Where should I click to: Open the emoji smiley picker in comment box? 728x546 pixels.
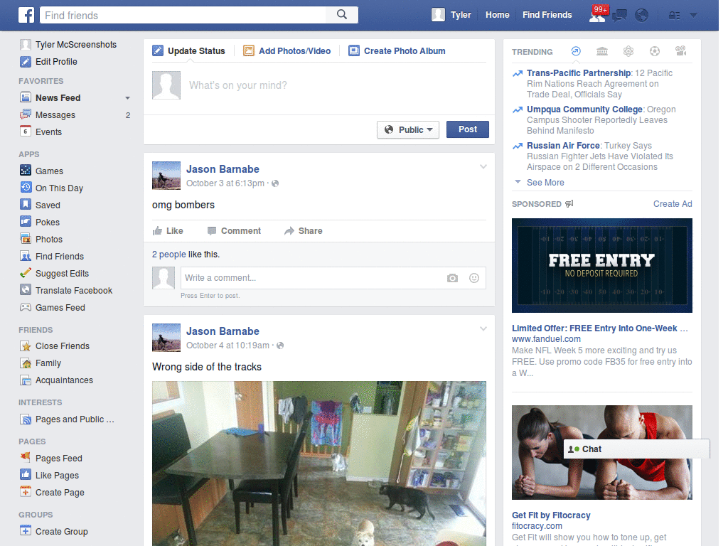click(474, 278)
